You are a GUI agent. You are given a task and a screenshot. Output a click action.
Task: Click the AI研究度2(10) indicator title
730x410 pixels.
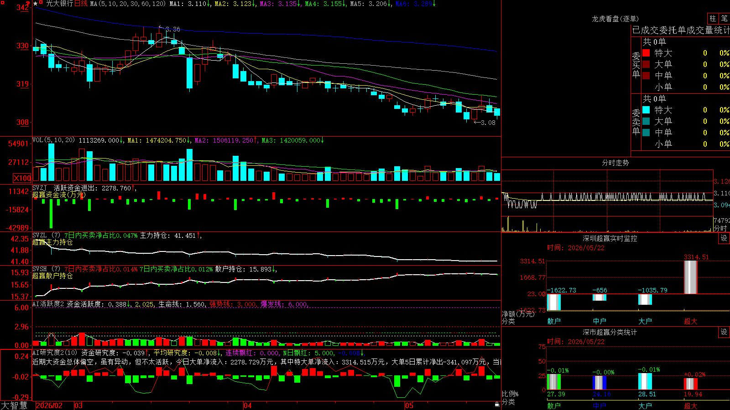click(x=55, y=353)
